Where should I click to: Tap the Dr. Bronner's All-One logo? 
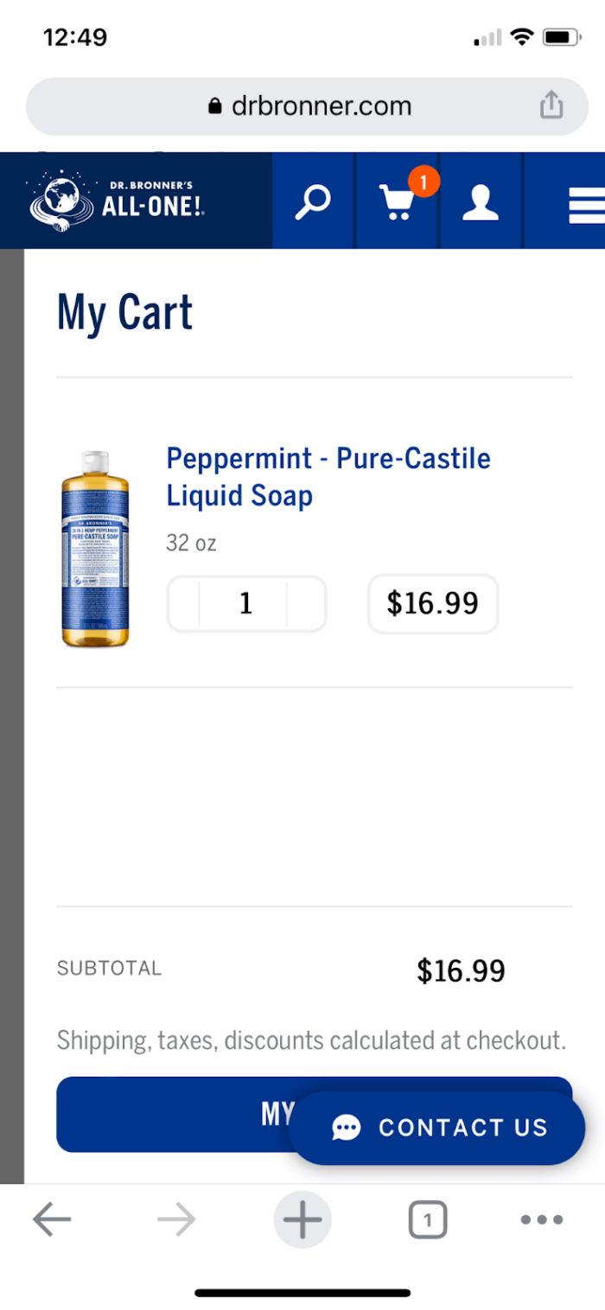click(118, 201)
